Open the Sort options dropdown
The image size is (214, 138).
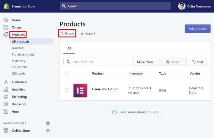[x=198, y=62]
